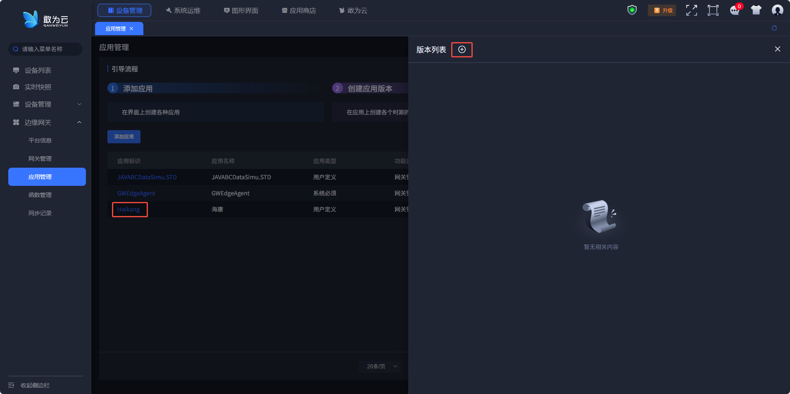Image resolution: width=790 pixels, height=394 pixels.
Task: Click the 升级 upgrade button
Action: [662, 10]
